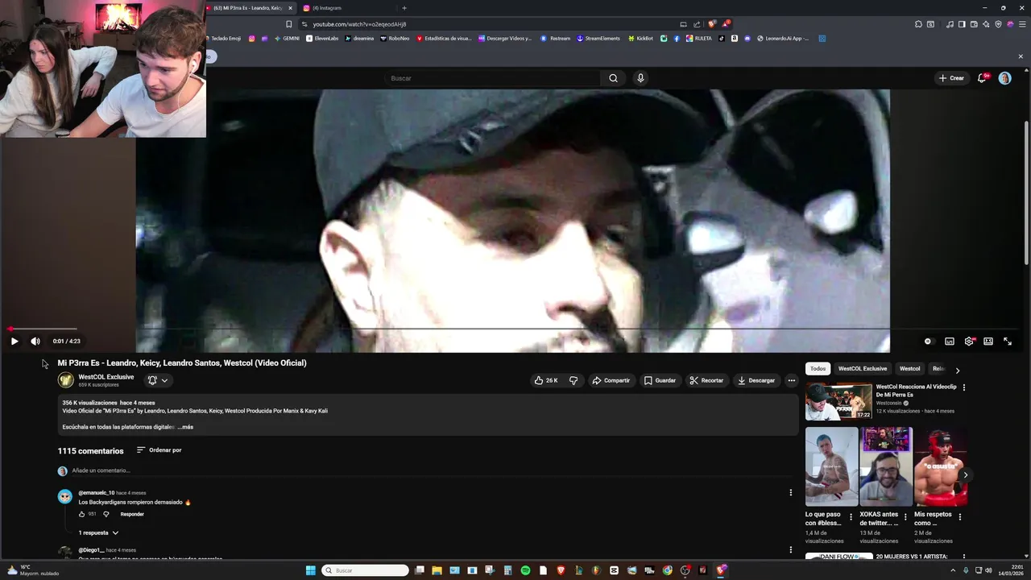Expand 1 respuesta under first comment
This screenshot has height=580, width=1031.
tap(98, 532)
